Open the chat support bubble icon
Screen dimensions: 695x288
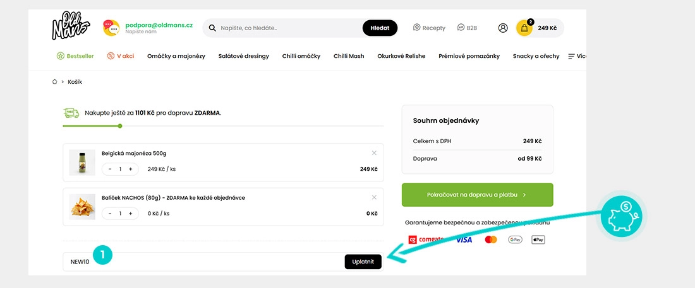click(x=111, y=28)
